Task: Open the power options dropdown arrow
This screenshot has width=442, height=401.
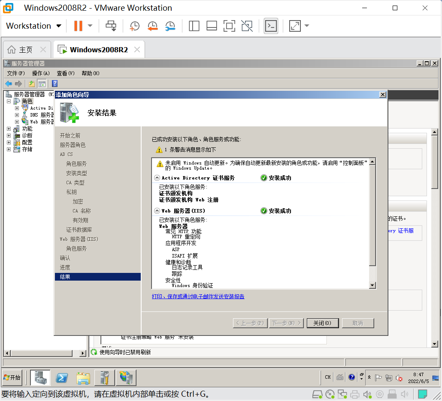Action: tap(90, 26)
